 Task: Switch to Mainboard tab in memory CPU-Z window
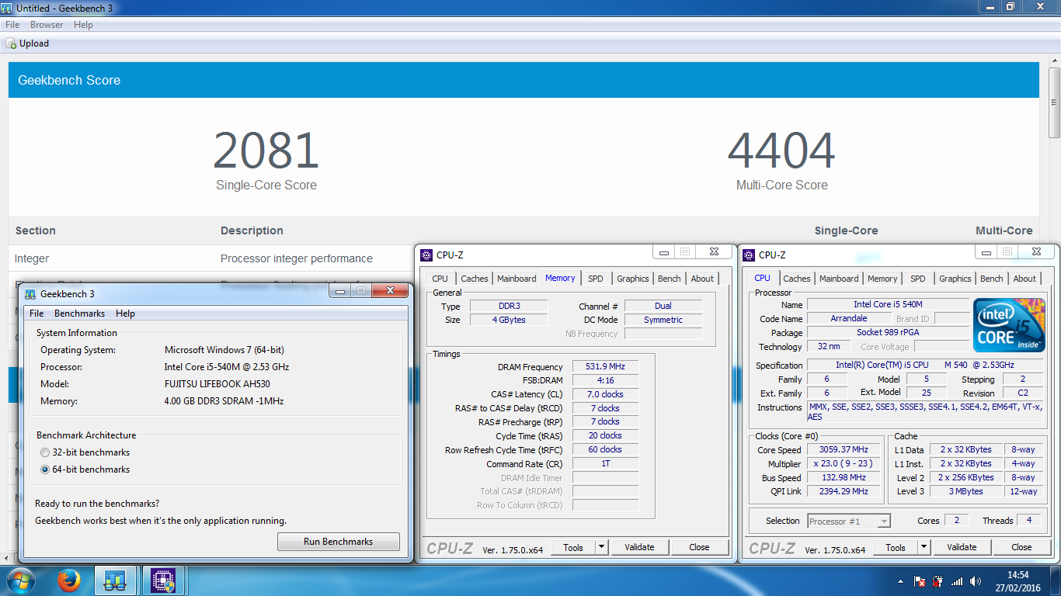(x=517, y=279)
